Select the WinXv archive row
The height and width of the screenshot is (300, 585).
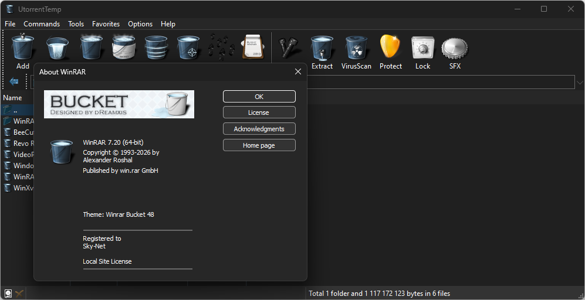pyautogui.click(x=18, y=188)
